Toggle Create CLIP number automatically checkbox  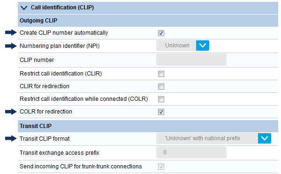pyautogui.click(x=161, y=33)
